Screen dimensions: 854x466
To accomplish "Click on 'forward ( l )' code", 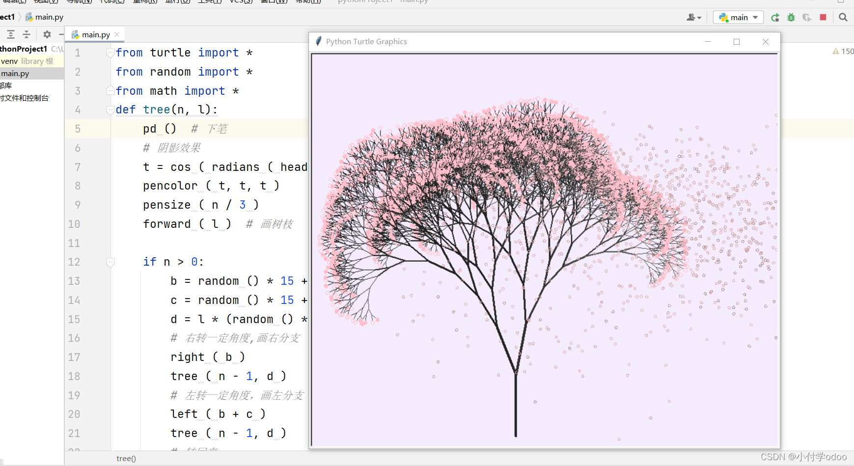I will [x=187, y=224].
